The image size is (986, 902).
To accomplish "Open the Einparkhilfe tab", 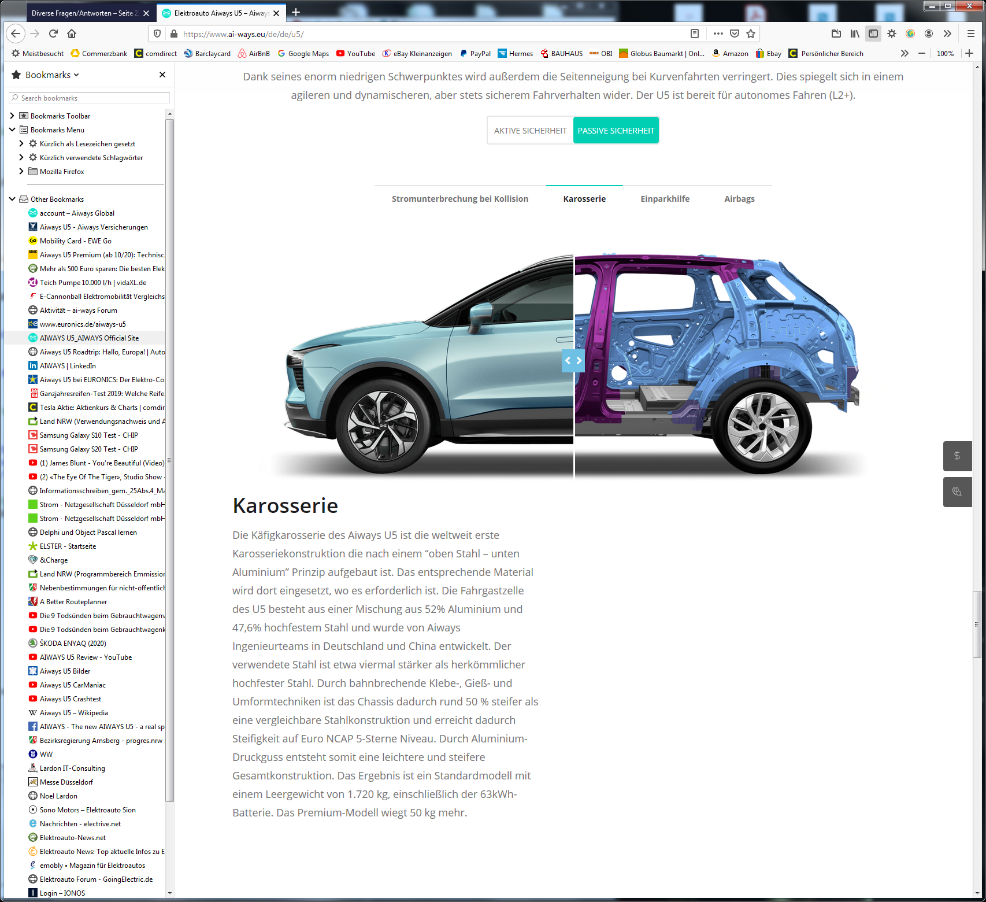I will [x=665, y=199].
